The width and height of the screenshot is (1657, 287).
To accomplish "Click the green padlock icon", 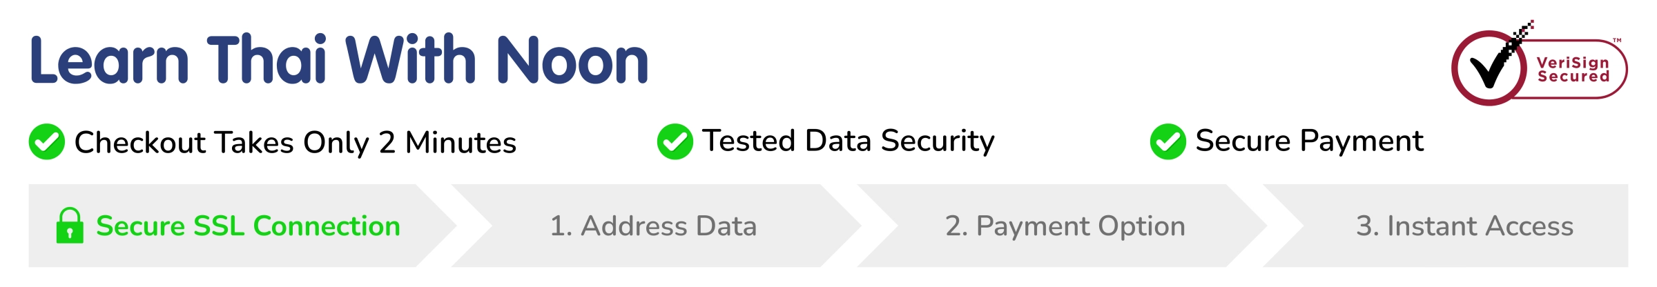I will (70, 226).
